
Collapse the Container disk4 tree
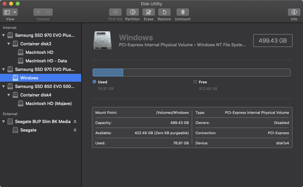[9, 95]
